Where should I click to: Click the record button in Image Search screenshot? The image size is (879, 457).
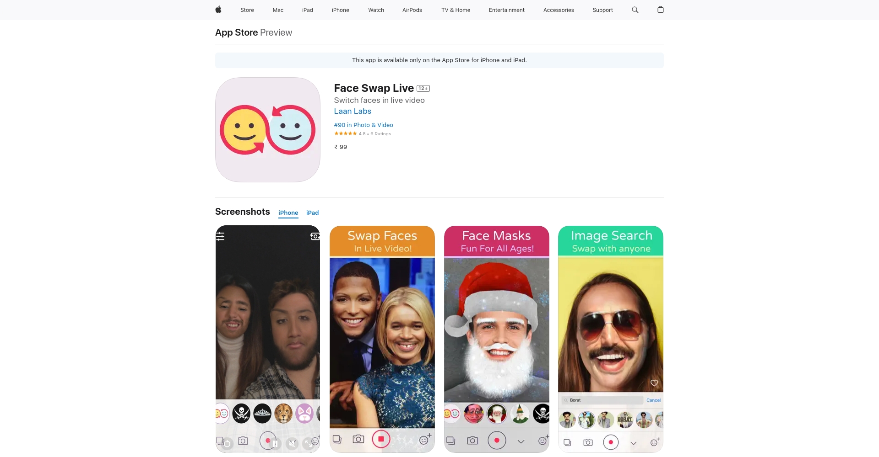click(611, 442)
